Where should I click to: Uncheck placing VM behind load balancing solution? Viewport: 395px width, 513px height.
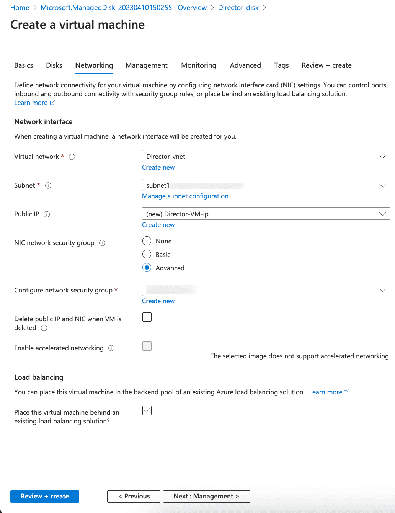coord(147,410)
